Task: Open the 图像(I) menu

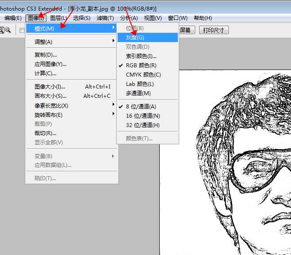Action: coord(35,18)
